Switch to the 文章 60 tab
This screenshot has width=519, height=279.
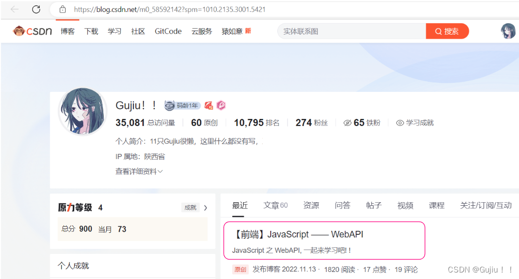coord(275,205)
